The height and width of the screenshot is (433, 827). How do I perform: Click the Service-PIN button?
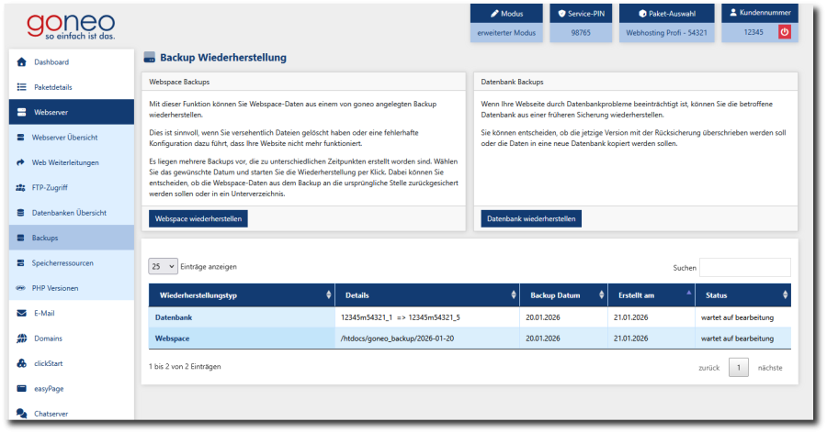tap(581, 14)
